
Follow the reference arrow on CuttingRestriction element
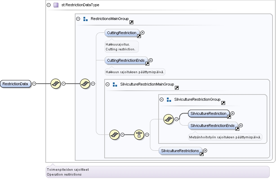139,36
